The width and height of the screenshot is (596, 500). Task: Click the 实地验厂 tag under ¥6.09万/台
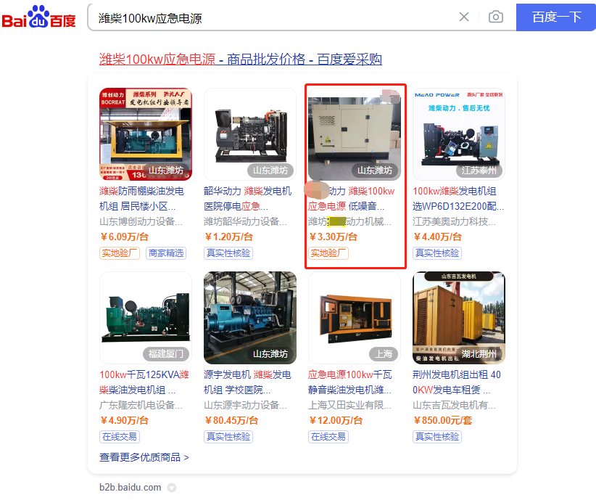120,253
